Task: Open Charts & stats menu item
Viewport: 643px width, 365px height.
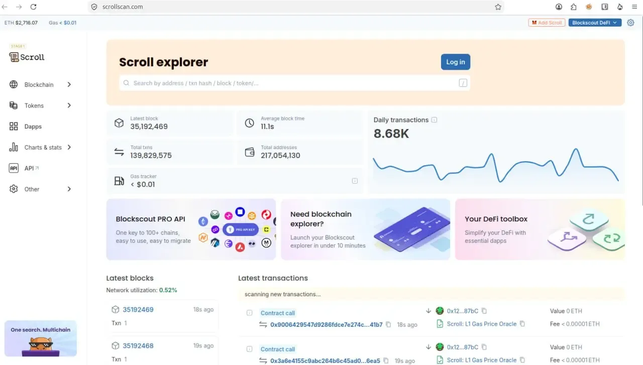Action: click(x=41, y=147)
